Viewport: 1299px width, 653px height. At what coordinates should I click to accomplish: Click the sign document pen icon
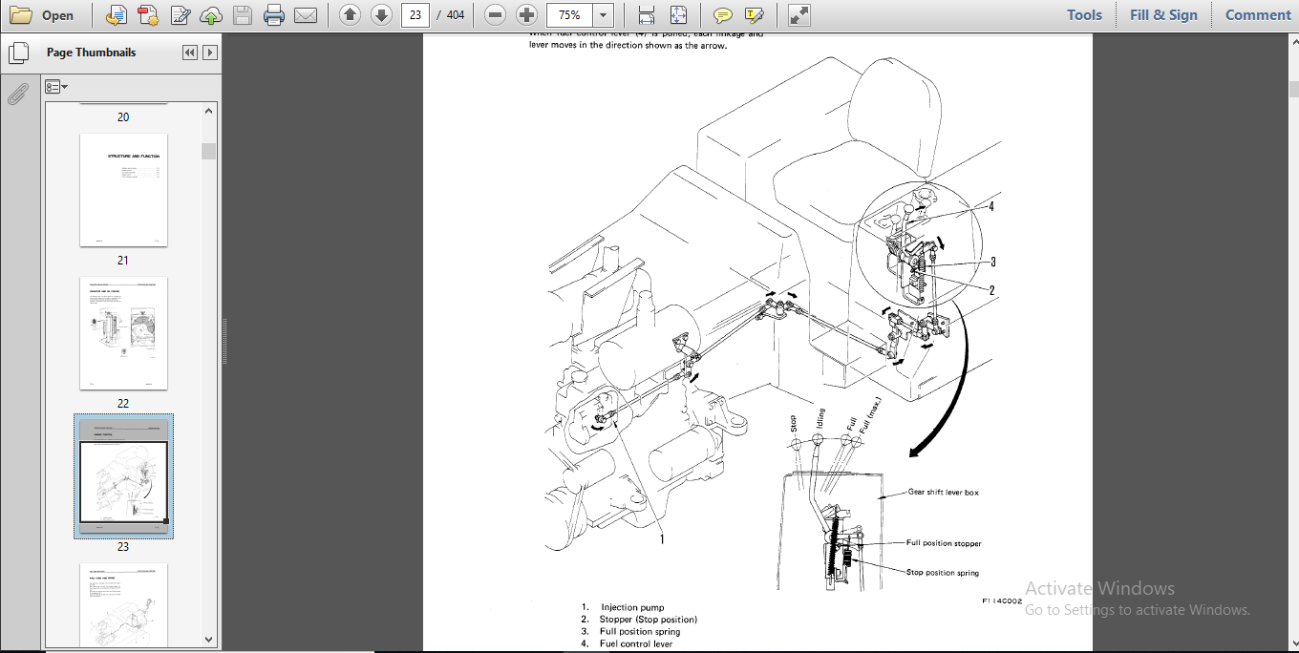tap(180, 15)
